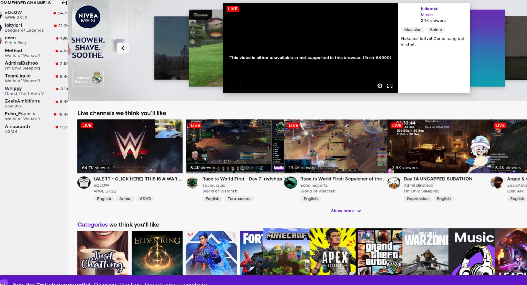Open the Govee carousel stream preview
Screen dimensions: 527x285
point(206,48)
